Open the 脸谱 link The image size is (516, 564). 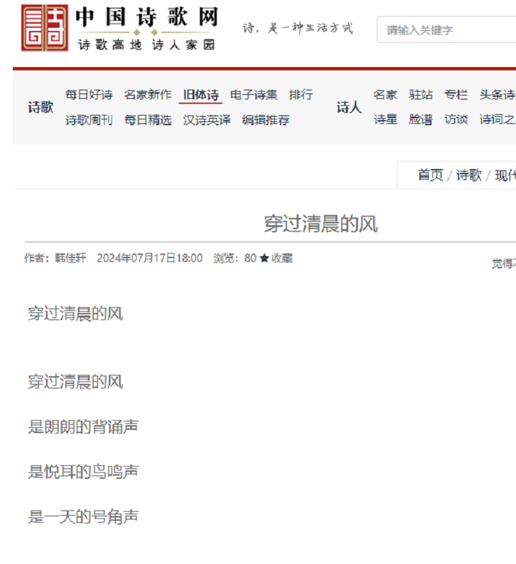pos(421,120)
